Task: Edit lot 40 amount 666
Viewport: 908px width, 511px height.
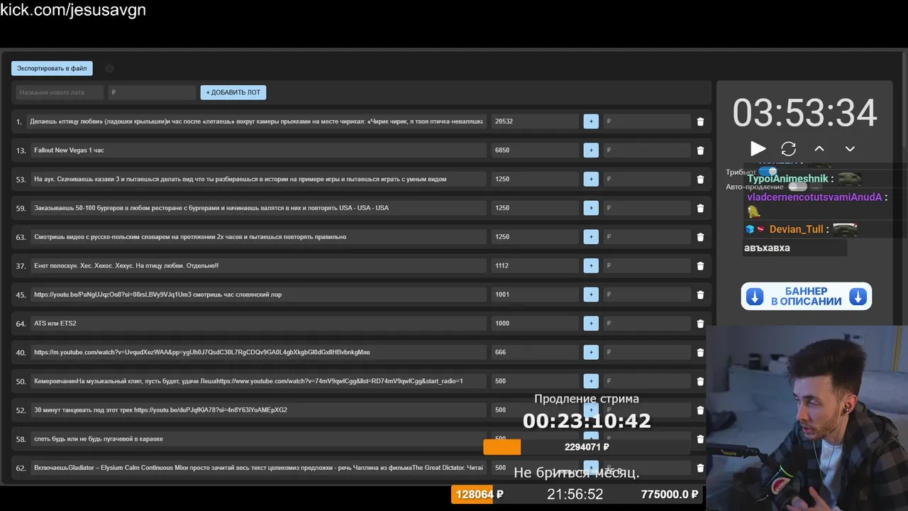Action: pyautogui.click(x=535, y=353)
